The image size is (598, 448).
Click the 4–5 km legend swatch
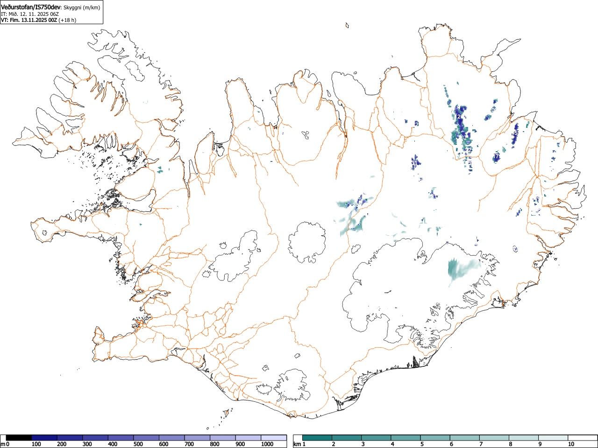pyautogui.click(x=406, y=438)
